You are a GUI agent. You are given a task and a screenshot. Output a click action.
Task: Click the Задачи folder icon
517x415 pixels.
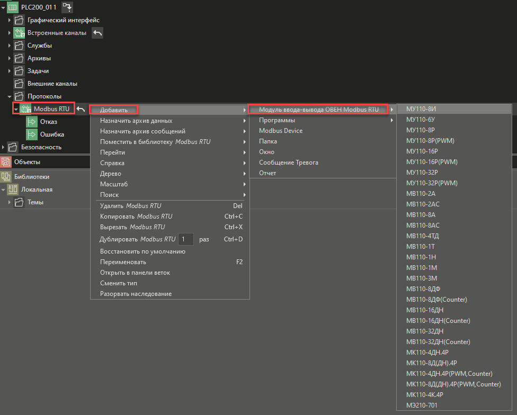(x=19, y=71)
